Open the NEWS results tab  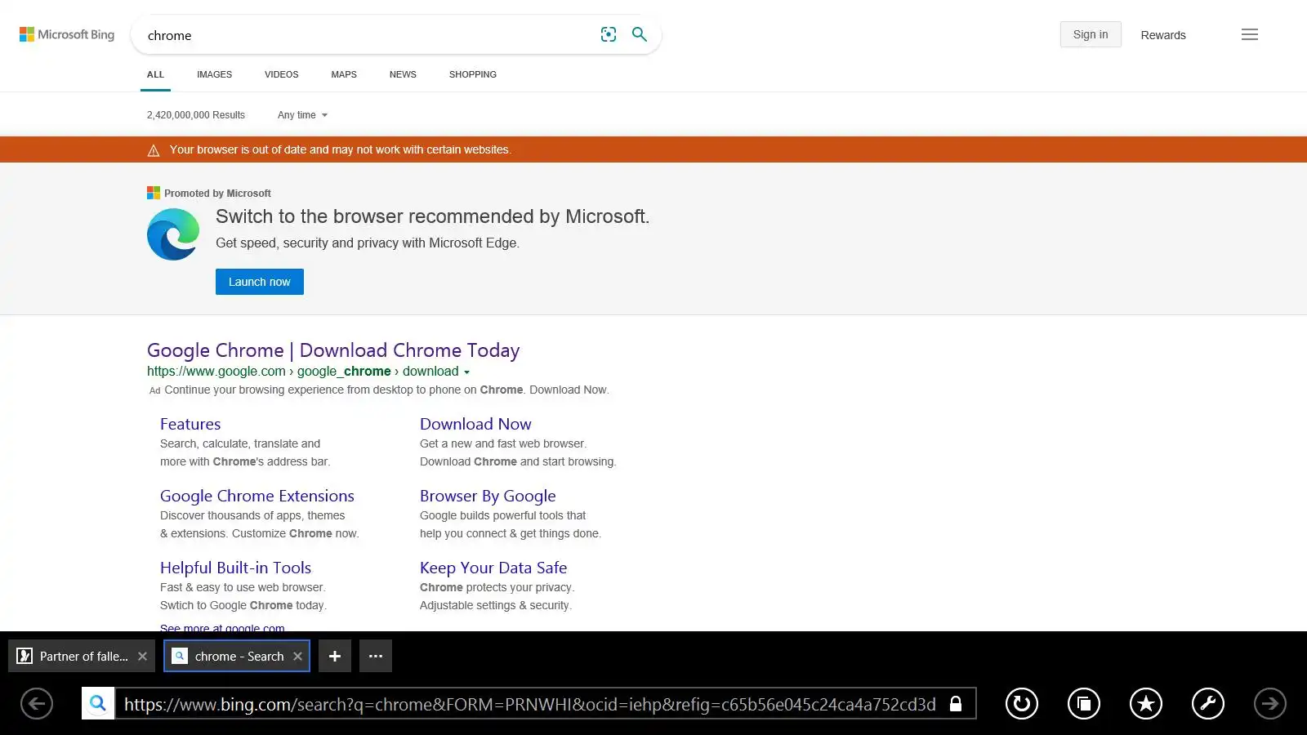point(403,74)
